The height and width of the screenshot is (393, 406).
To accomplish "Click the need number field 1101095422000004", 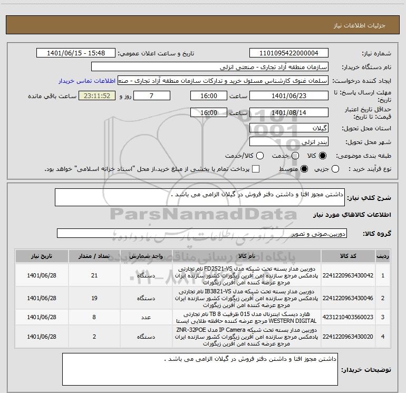I will 289,53.
